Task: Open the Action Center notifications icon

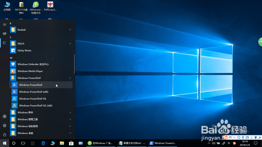Action: point(256,143)
